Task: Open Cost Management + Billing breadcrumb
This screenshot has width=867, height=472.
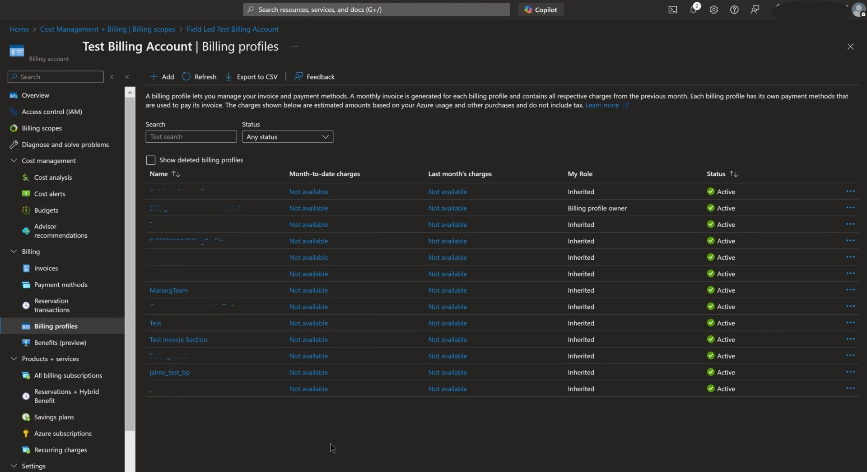Action: [107, 29]
